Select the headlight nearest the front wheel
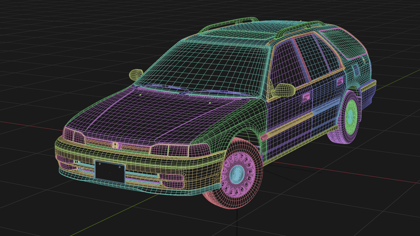Image resolution: width=420 pixels, height=236 pixels. (180, 150)
